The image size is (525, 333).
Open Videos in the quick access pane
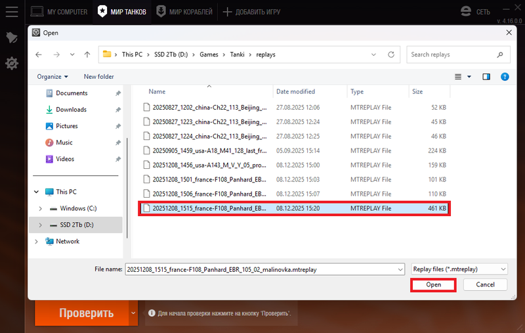[x=65, y=159]
